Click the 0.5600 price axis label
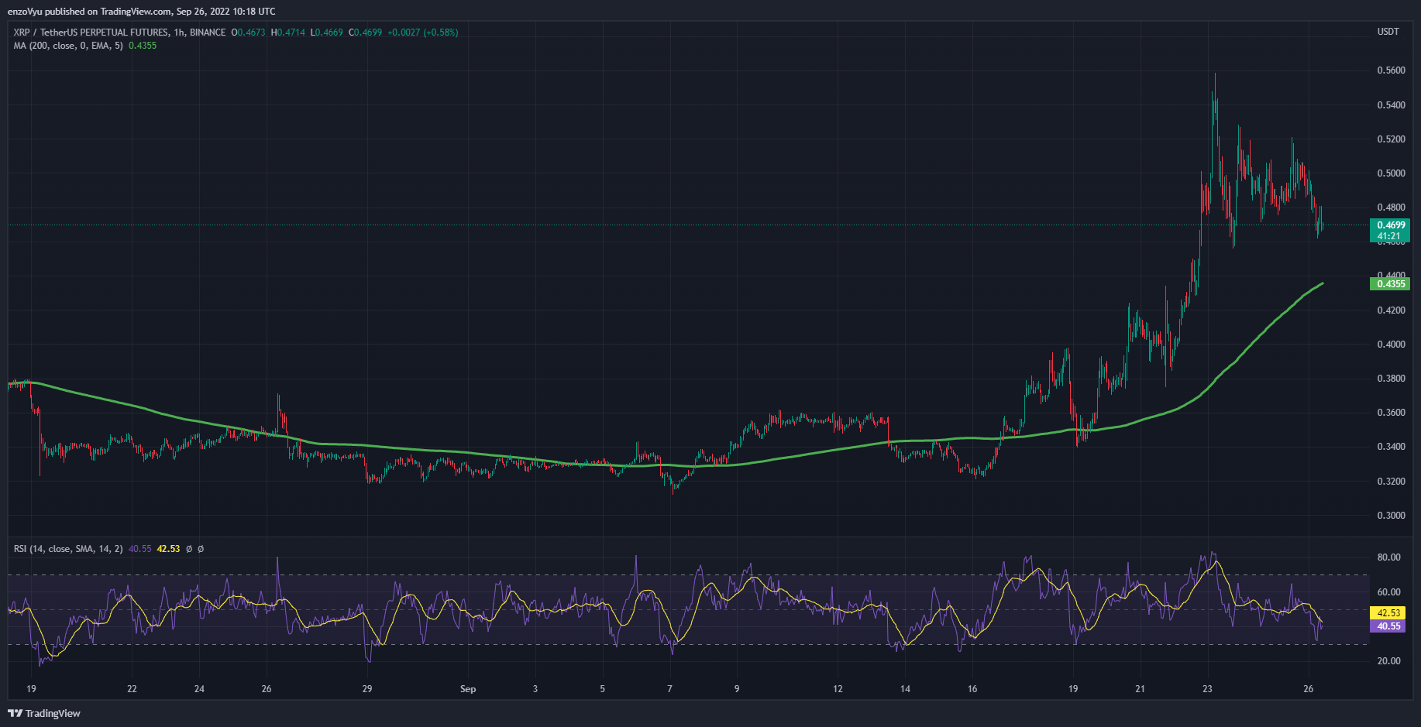Screen dimensions: 1421x727 pos(1391,70)
